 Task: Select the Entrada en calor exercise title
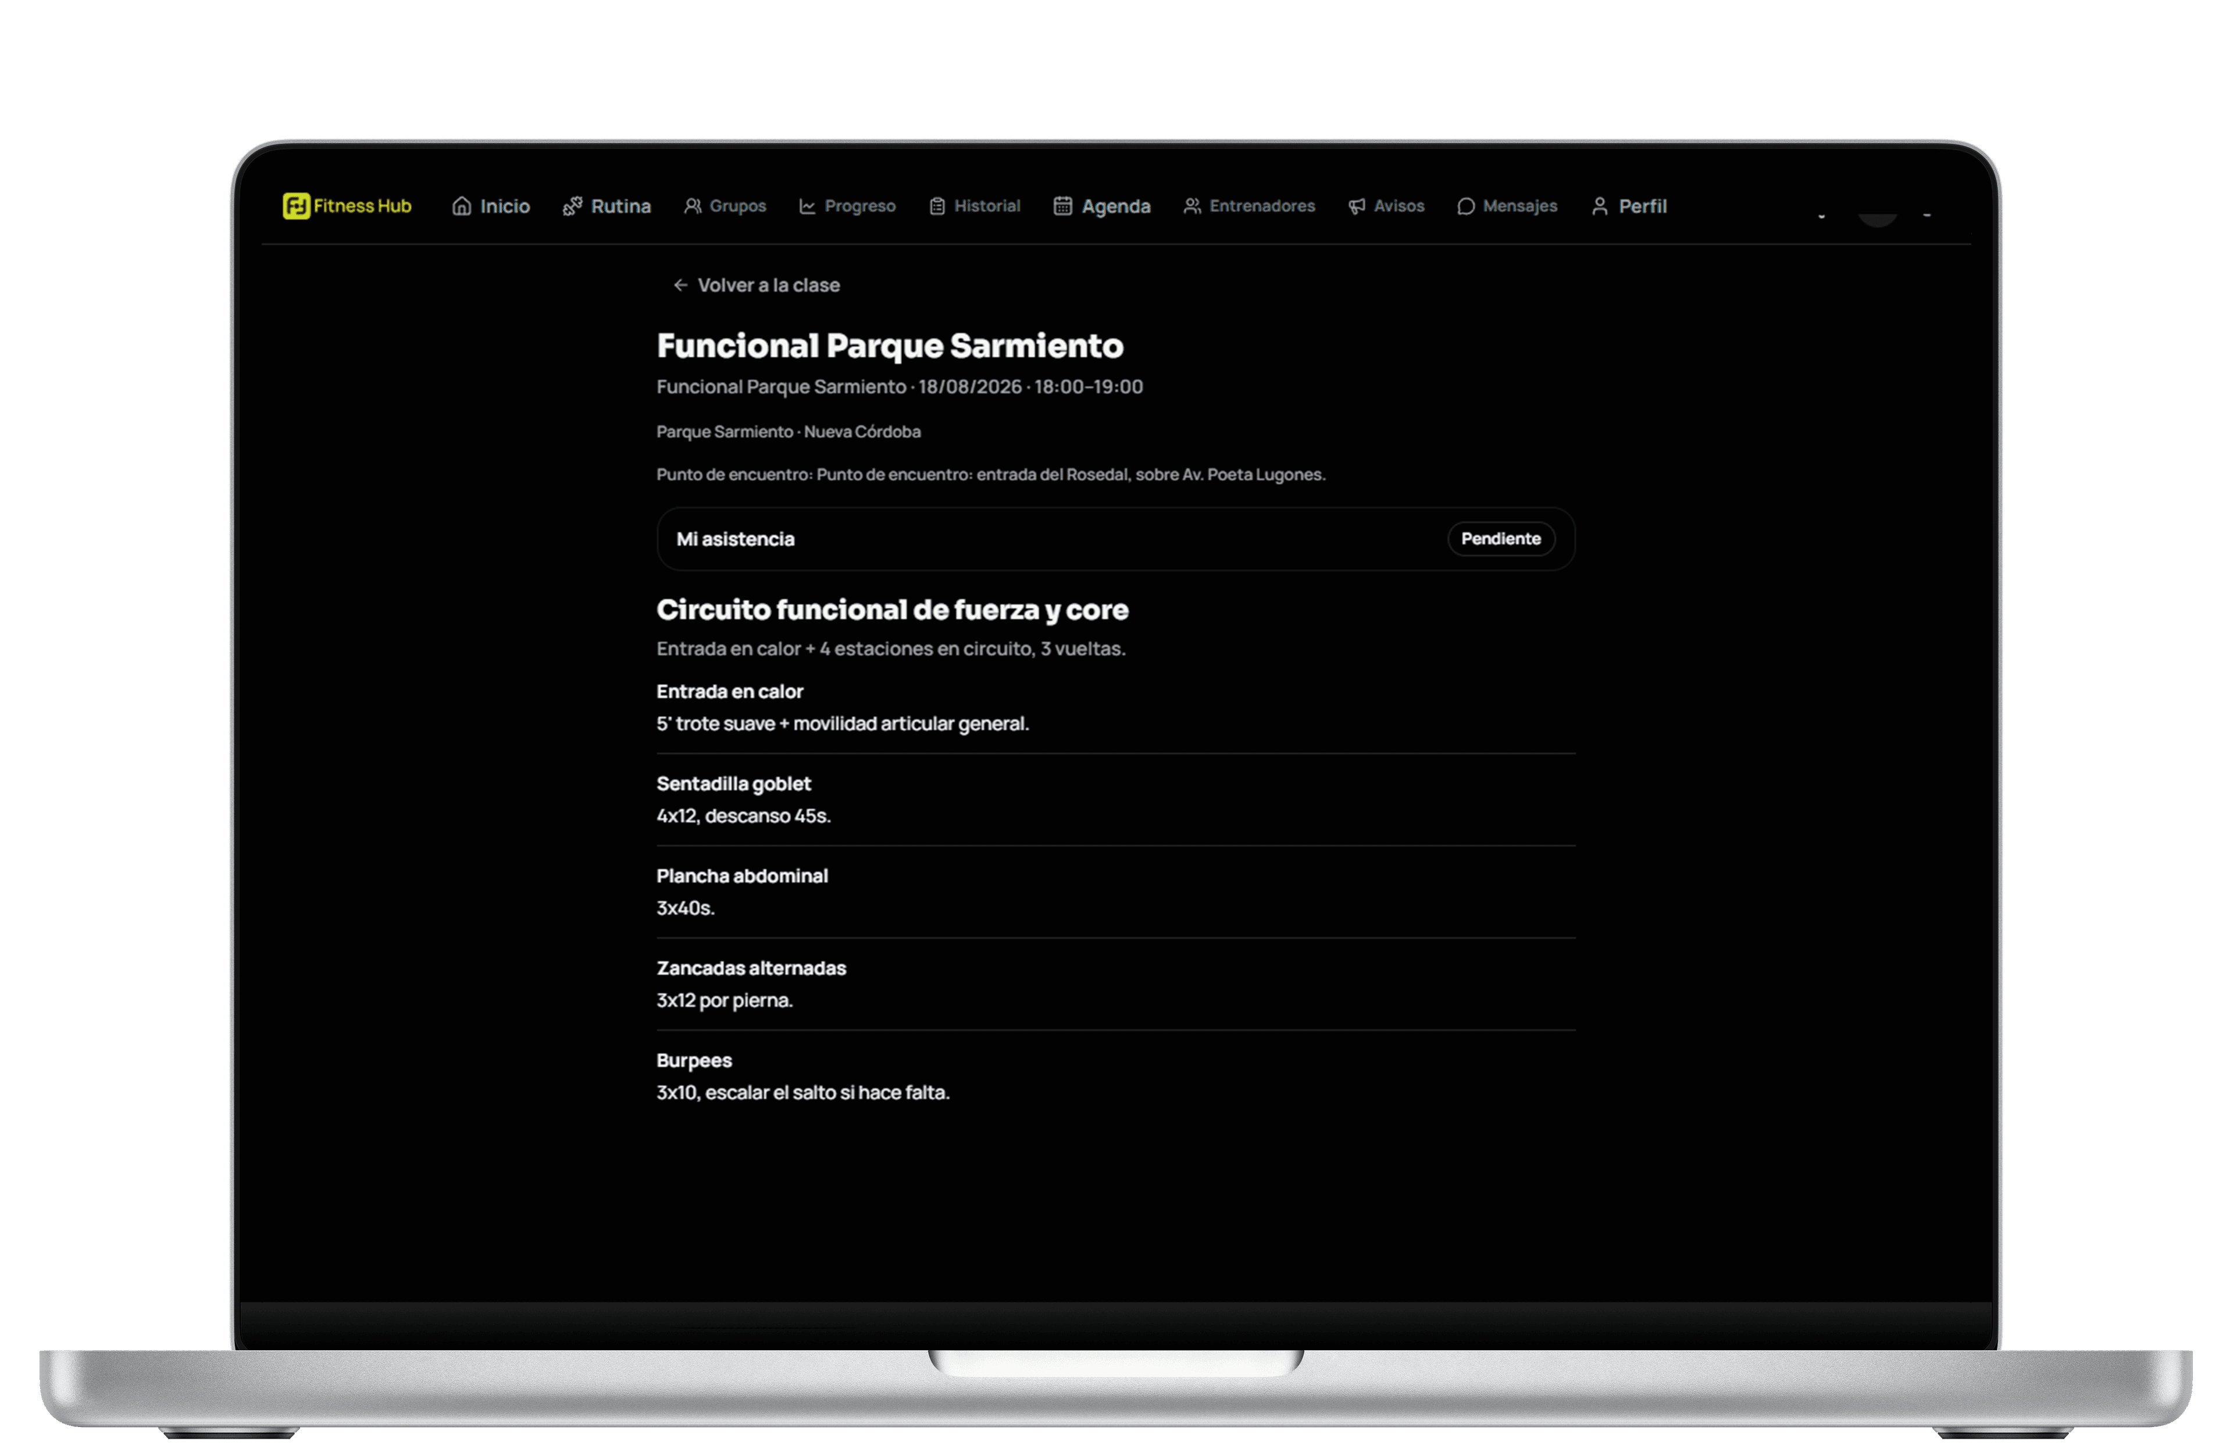[729, 691]
